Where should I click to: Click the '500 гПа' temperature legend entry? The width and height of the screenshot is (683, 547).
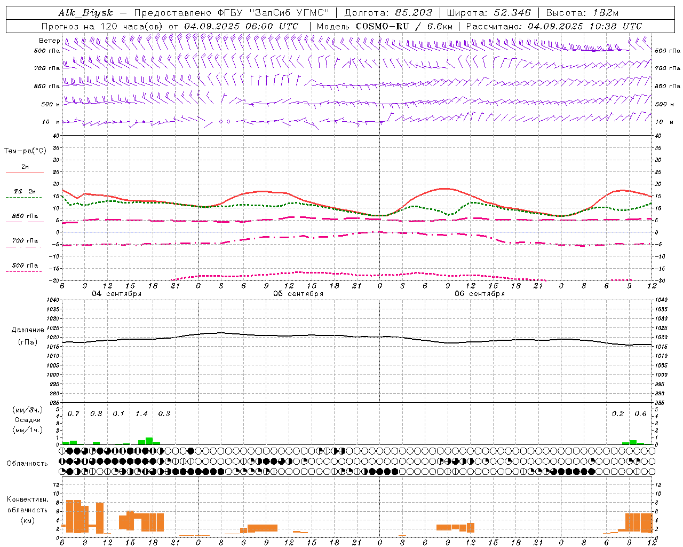[25, 265]
